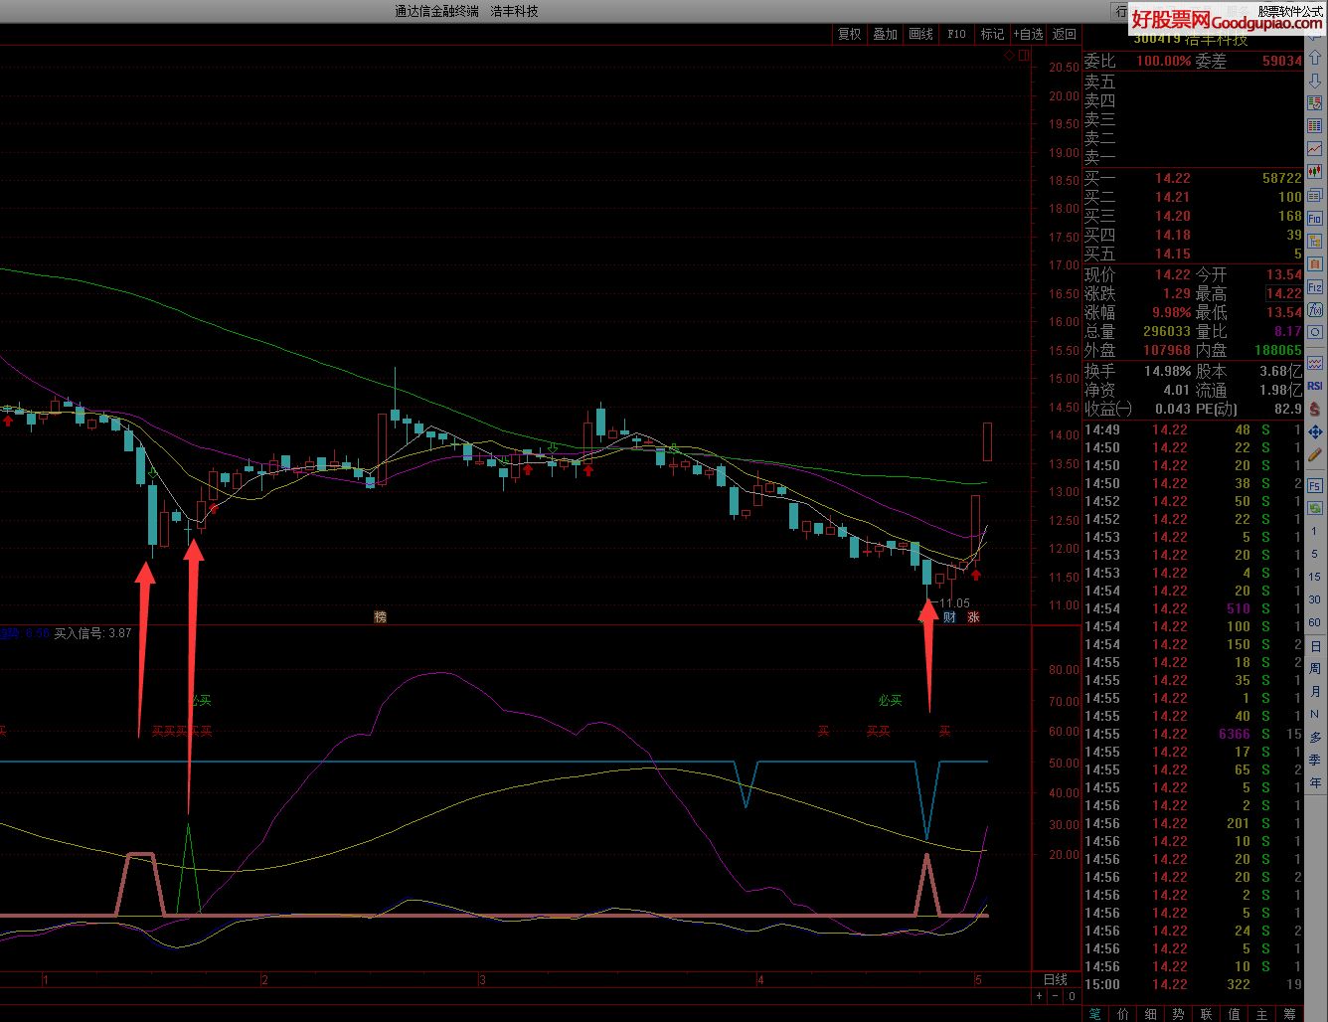Switch to the 联 linked tab
The height and width of the screenshot is (1022, 1328).
click(1206, 1014)
